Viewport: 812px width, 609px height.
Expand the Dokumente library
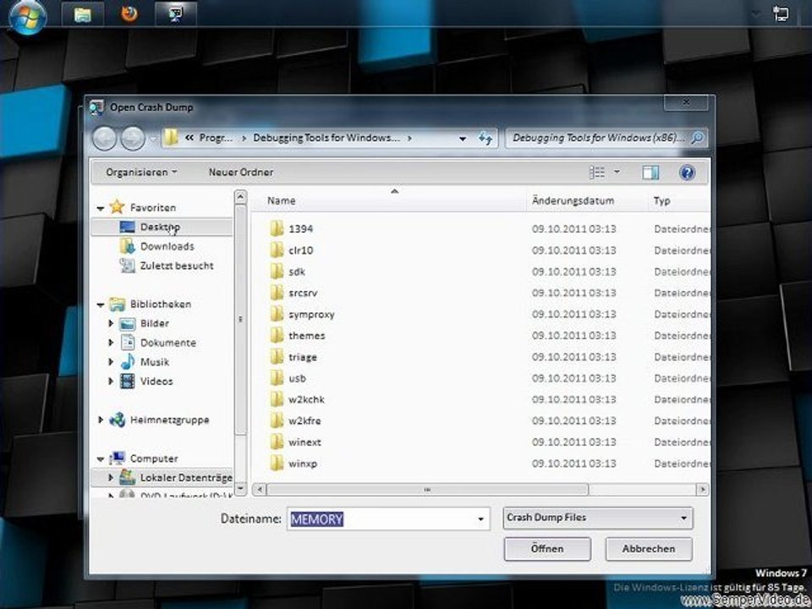coord(111,343)
